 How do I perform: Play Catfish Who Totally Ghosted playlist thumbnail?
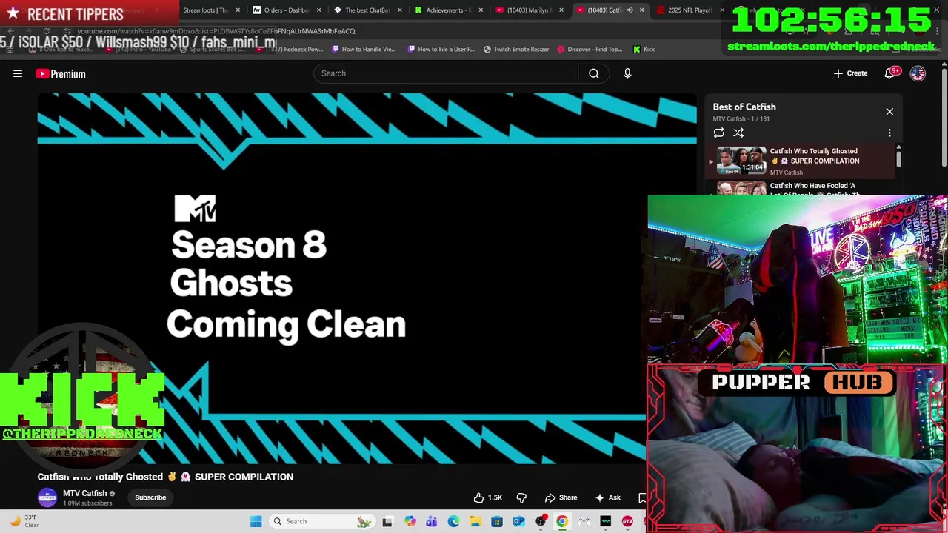(x=741, y=160)
